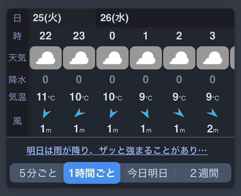
Task: Open the 2週間 forecast tab
Action: (x=204, y=173)
